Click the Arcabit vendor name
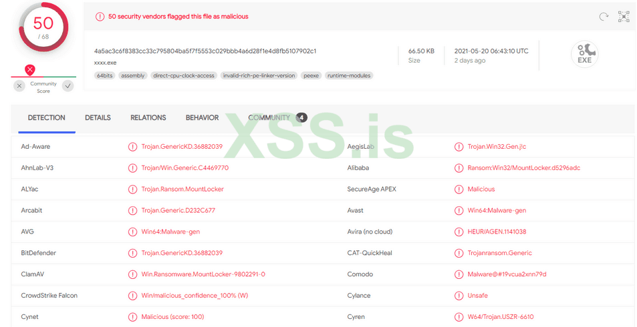This screenshot has height=327, width=637. [31, 211]
